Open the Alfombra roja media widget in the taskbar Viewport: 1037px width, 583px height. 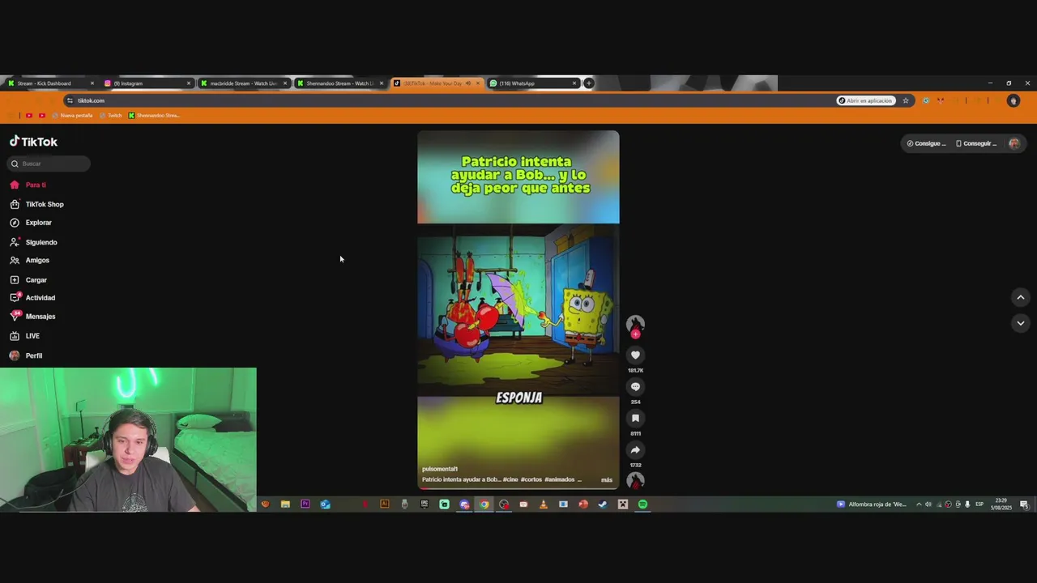click(872, 504)
